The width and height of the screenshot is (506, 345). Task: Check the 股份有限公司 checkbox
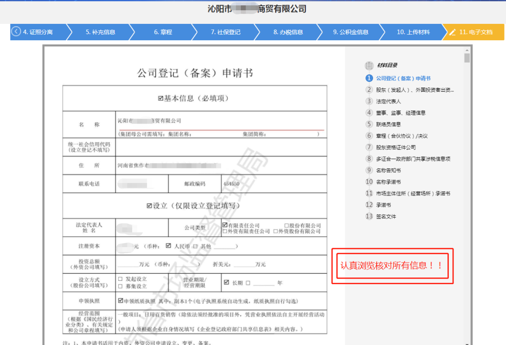coord(285,224)
